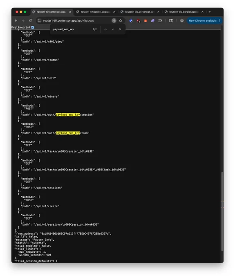The height and width of the screenshot is (278, 235).
Task: Click the "status": "success" line
Action: (29, 243)
